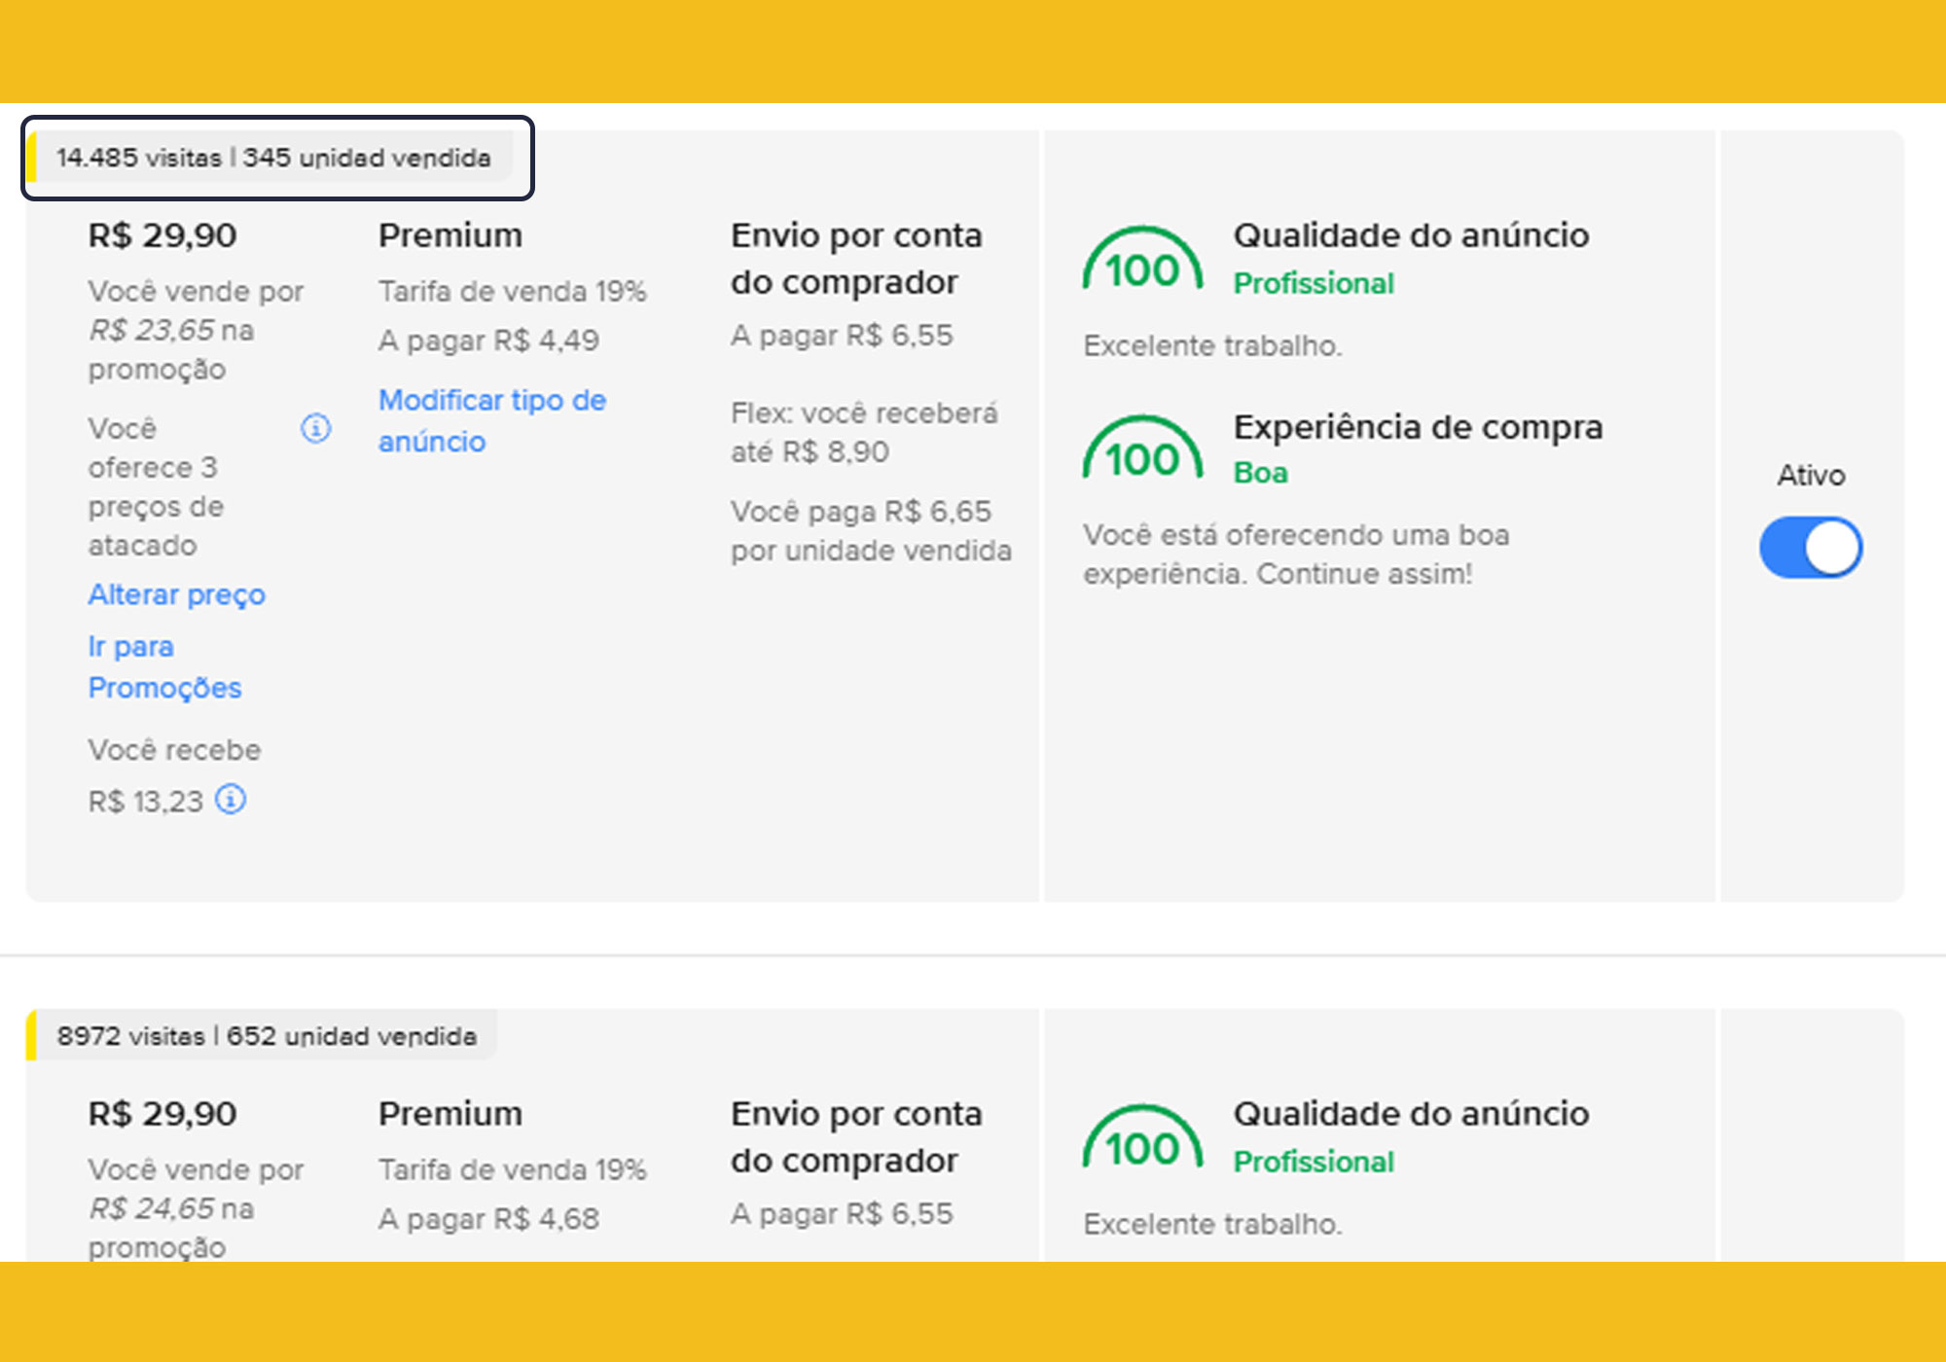The height and width of the screenshot is (1362, 1946).
Task: Click the 100 gauge for Experiência de compra
Action: tap(1142, 450)
